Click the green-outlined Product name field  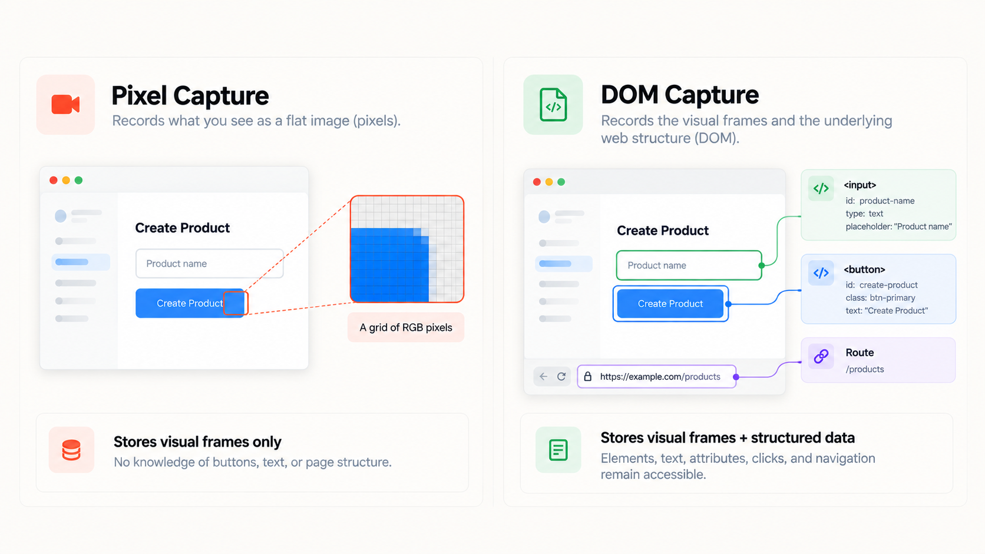pyautogui.click(x=689, y=266)
